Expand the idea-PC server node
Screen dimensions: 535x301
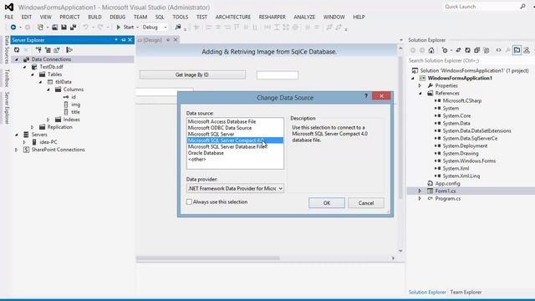(x=24, y=142)
